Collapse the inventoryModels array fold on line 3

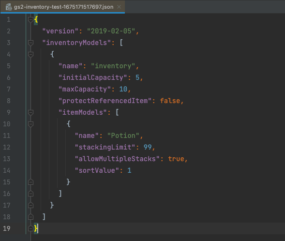click(30, 43)
